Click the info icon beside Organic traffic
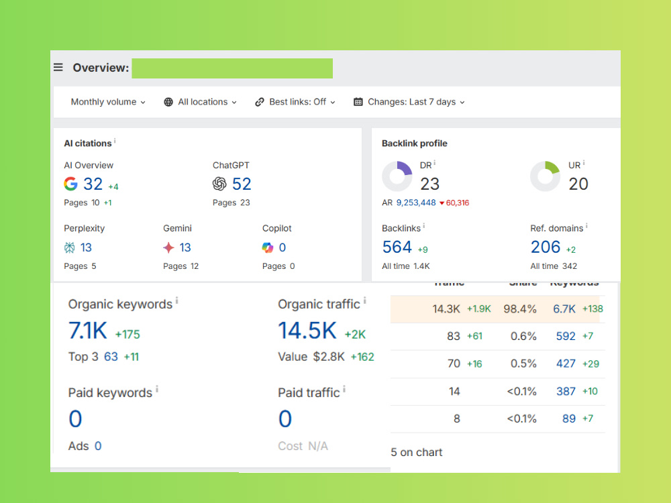Screen dimensions: 671x503 point(364,300)
